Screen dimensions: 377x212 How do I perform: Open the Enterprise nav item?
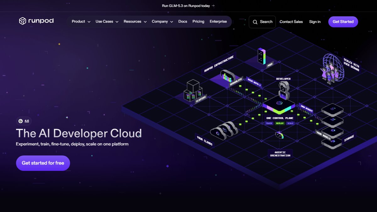[218, 22]
